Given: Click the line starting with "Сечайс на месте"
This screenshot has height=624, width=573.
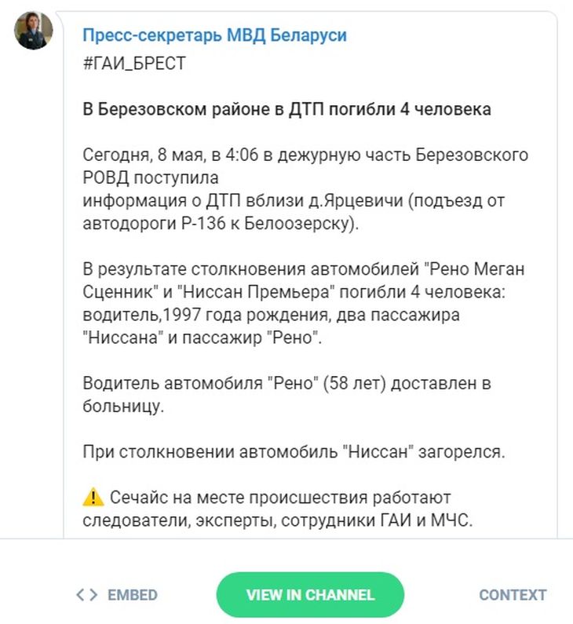Looking at the screenshot, I should tap(280, 498).
